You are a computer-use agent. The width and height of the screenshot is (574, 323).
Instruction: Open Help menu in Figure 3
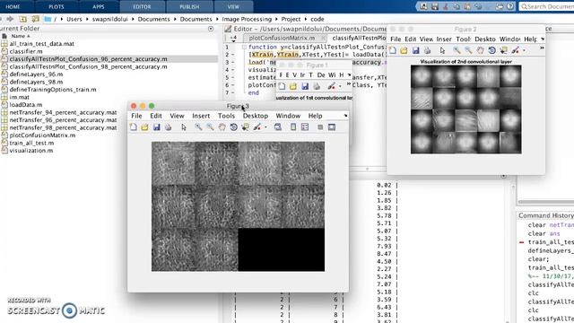pyautogui.click(x=315, y=116)
